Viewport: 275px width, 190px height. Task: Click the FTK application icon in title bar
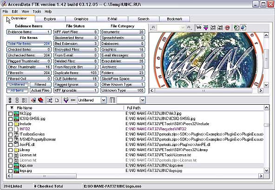tap(4, 4)
